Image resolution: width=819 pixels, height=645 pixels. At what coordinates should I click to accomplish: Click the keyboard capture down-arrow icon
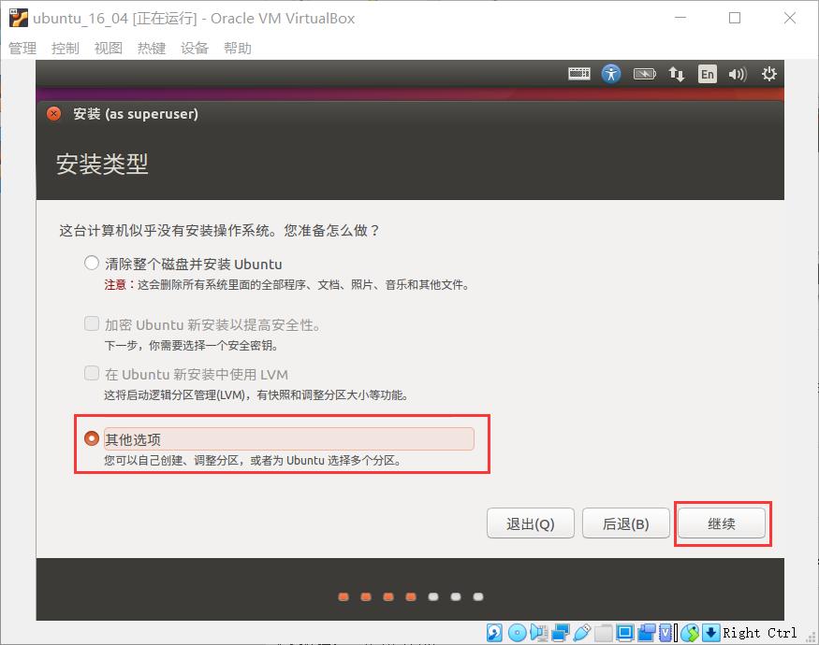click(710, 633)
